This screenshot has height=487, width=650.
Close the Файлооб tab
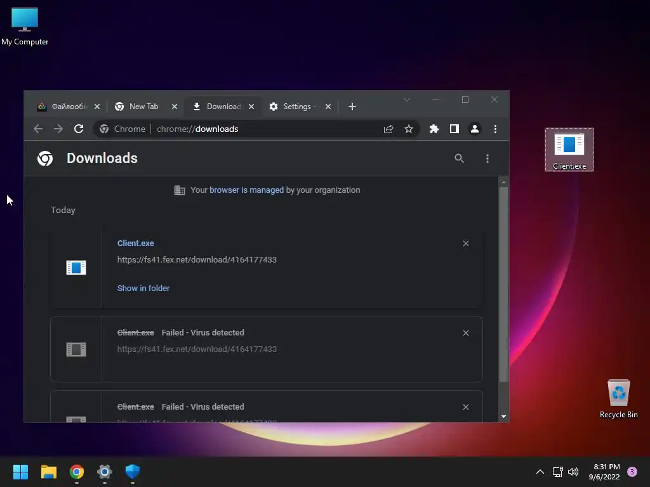coord(97,107)
